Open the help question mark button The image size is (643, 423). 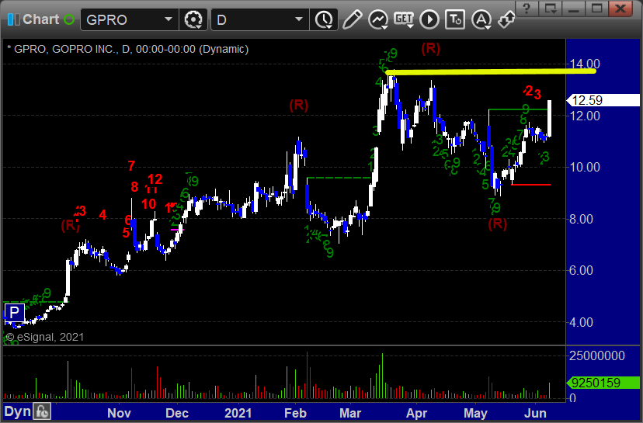pyautogui.click(x=527, y=9)
